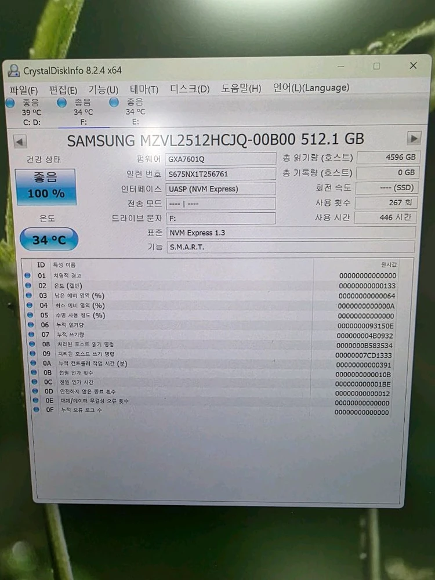Click raw value 000000004B0932
Image resolution: width=435 pixels, height=580 pixels.
tap(365, 336)
